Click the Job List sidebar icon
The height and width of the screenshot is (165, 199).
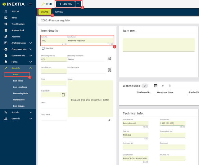6,11
